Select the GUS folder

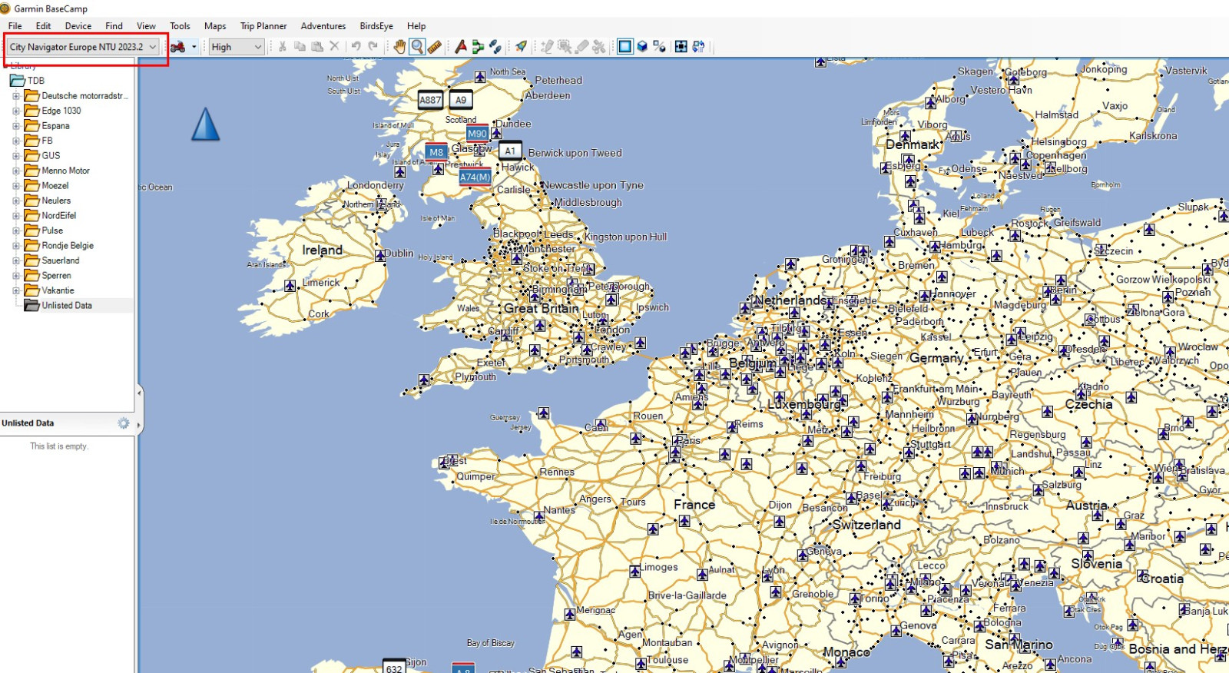coord(42,156)
